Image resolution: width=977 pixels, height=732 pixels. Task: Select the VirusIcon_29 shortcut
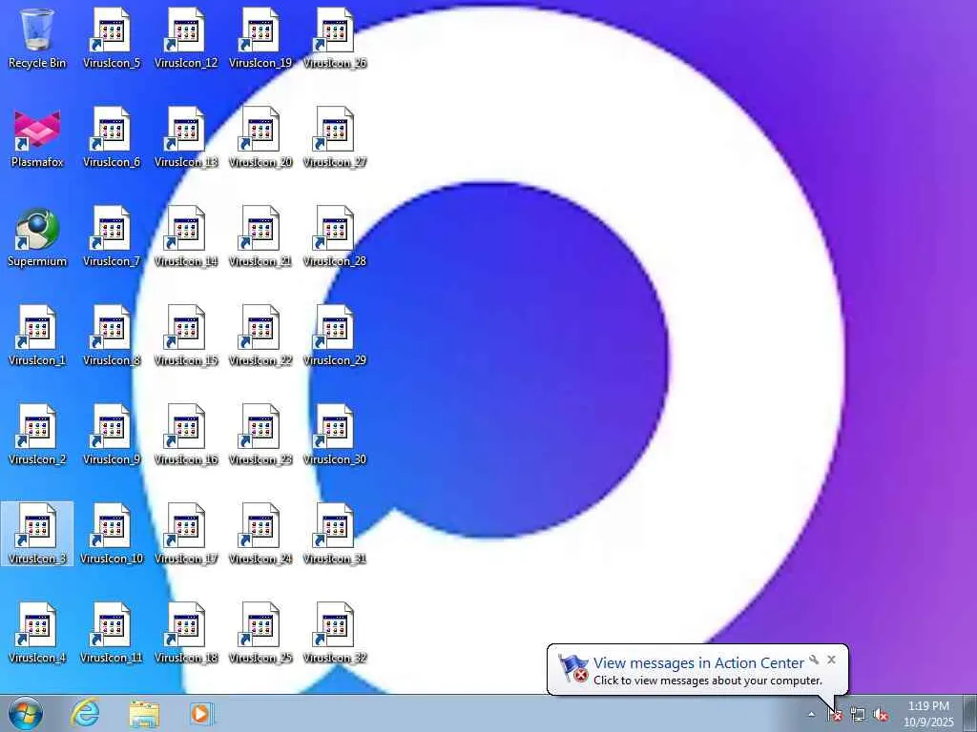[335, 336]
